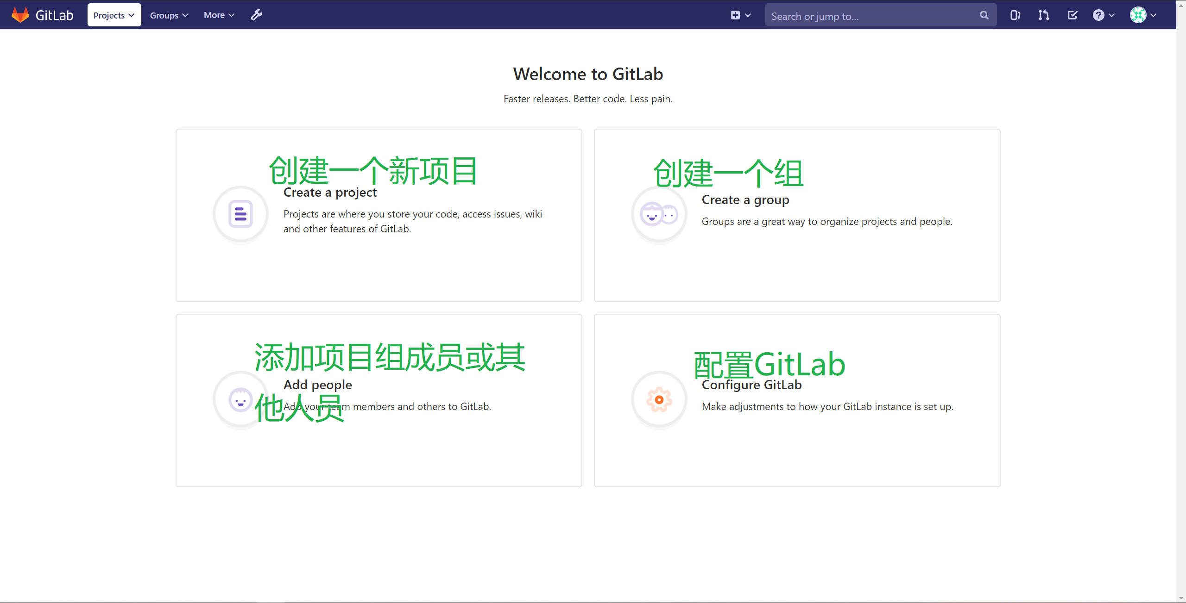This screenshot has width=1186, height=603.
Task: Open the Merge requests icon
Action: click(1043, 15)
